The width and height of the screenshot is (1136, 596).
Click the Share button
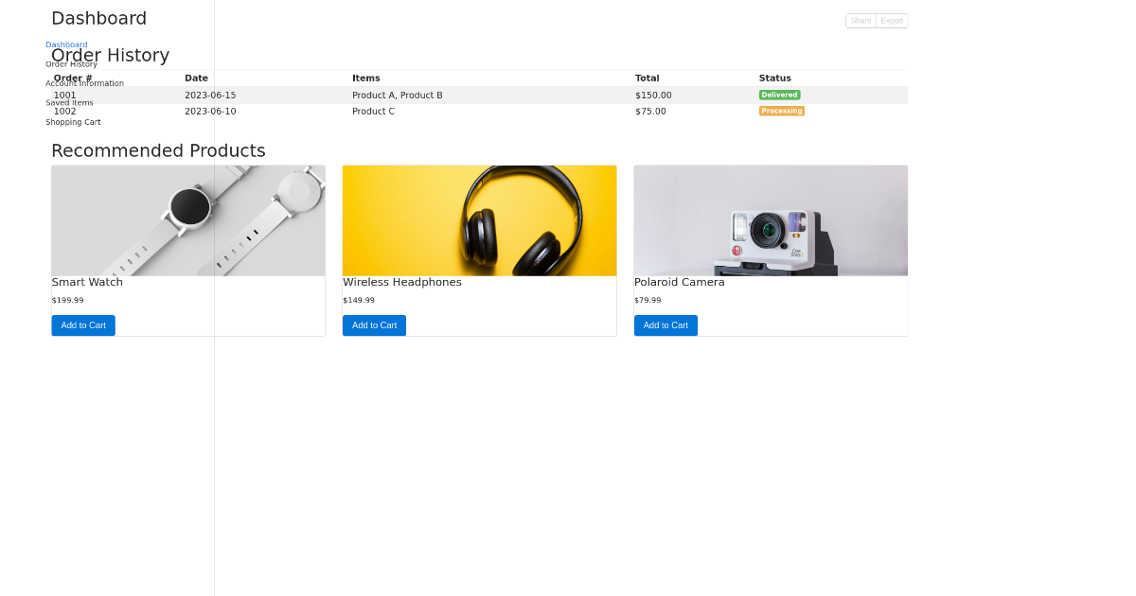tap(860, 20)
